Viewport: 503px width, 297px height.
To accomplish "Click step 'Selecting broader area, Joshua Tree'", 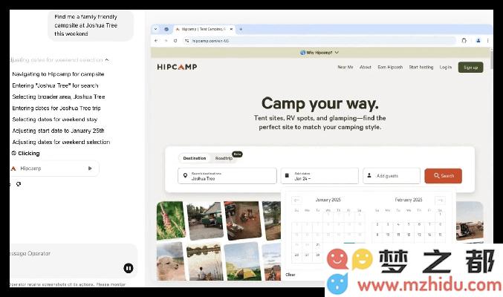I will [x=59, y=97].
